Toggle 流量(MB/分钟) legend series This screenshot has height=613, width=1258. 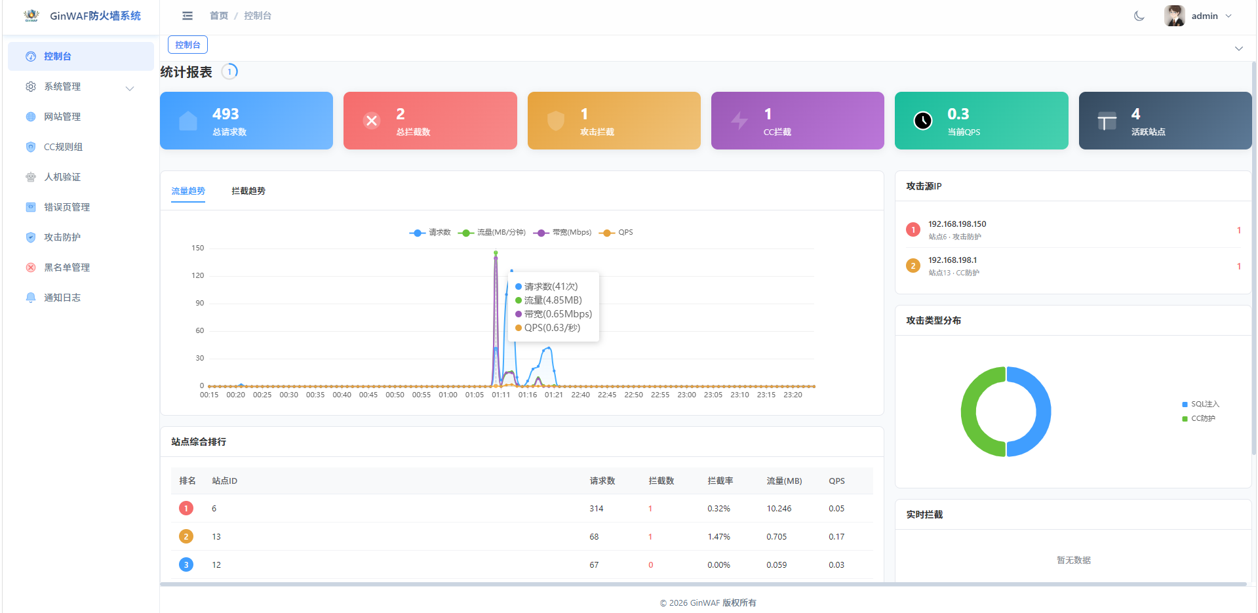click(492, 233)
